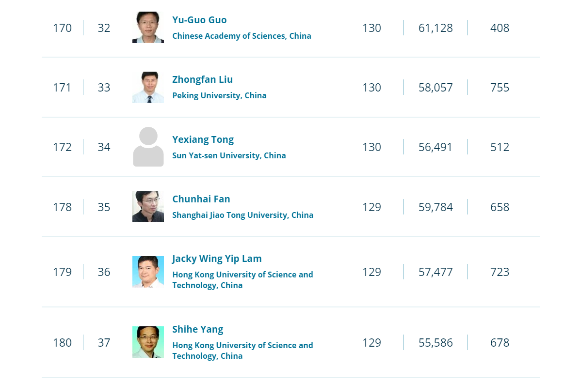Open Sun Yat-sen University, China link

[x=229, y=155]
